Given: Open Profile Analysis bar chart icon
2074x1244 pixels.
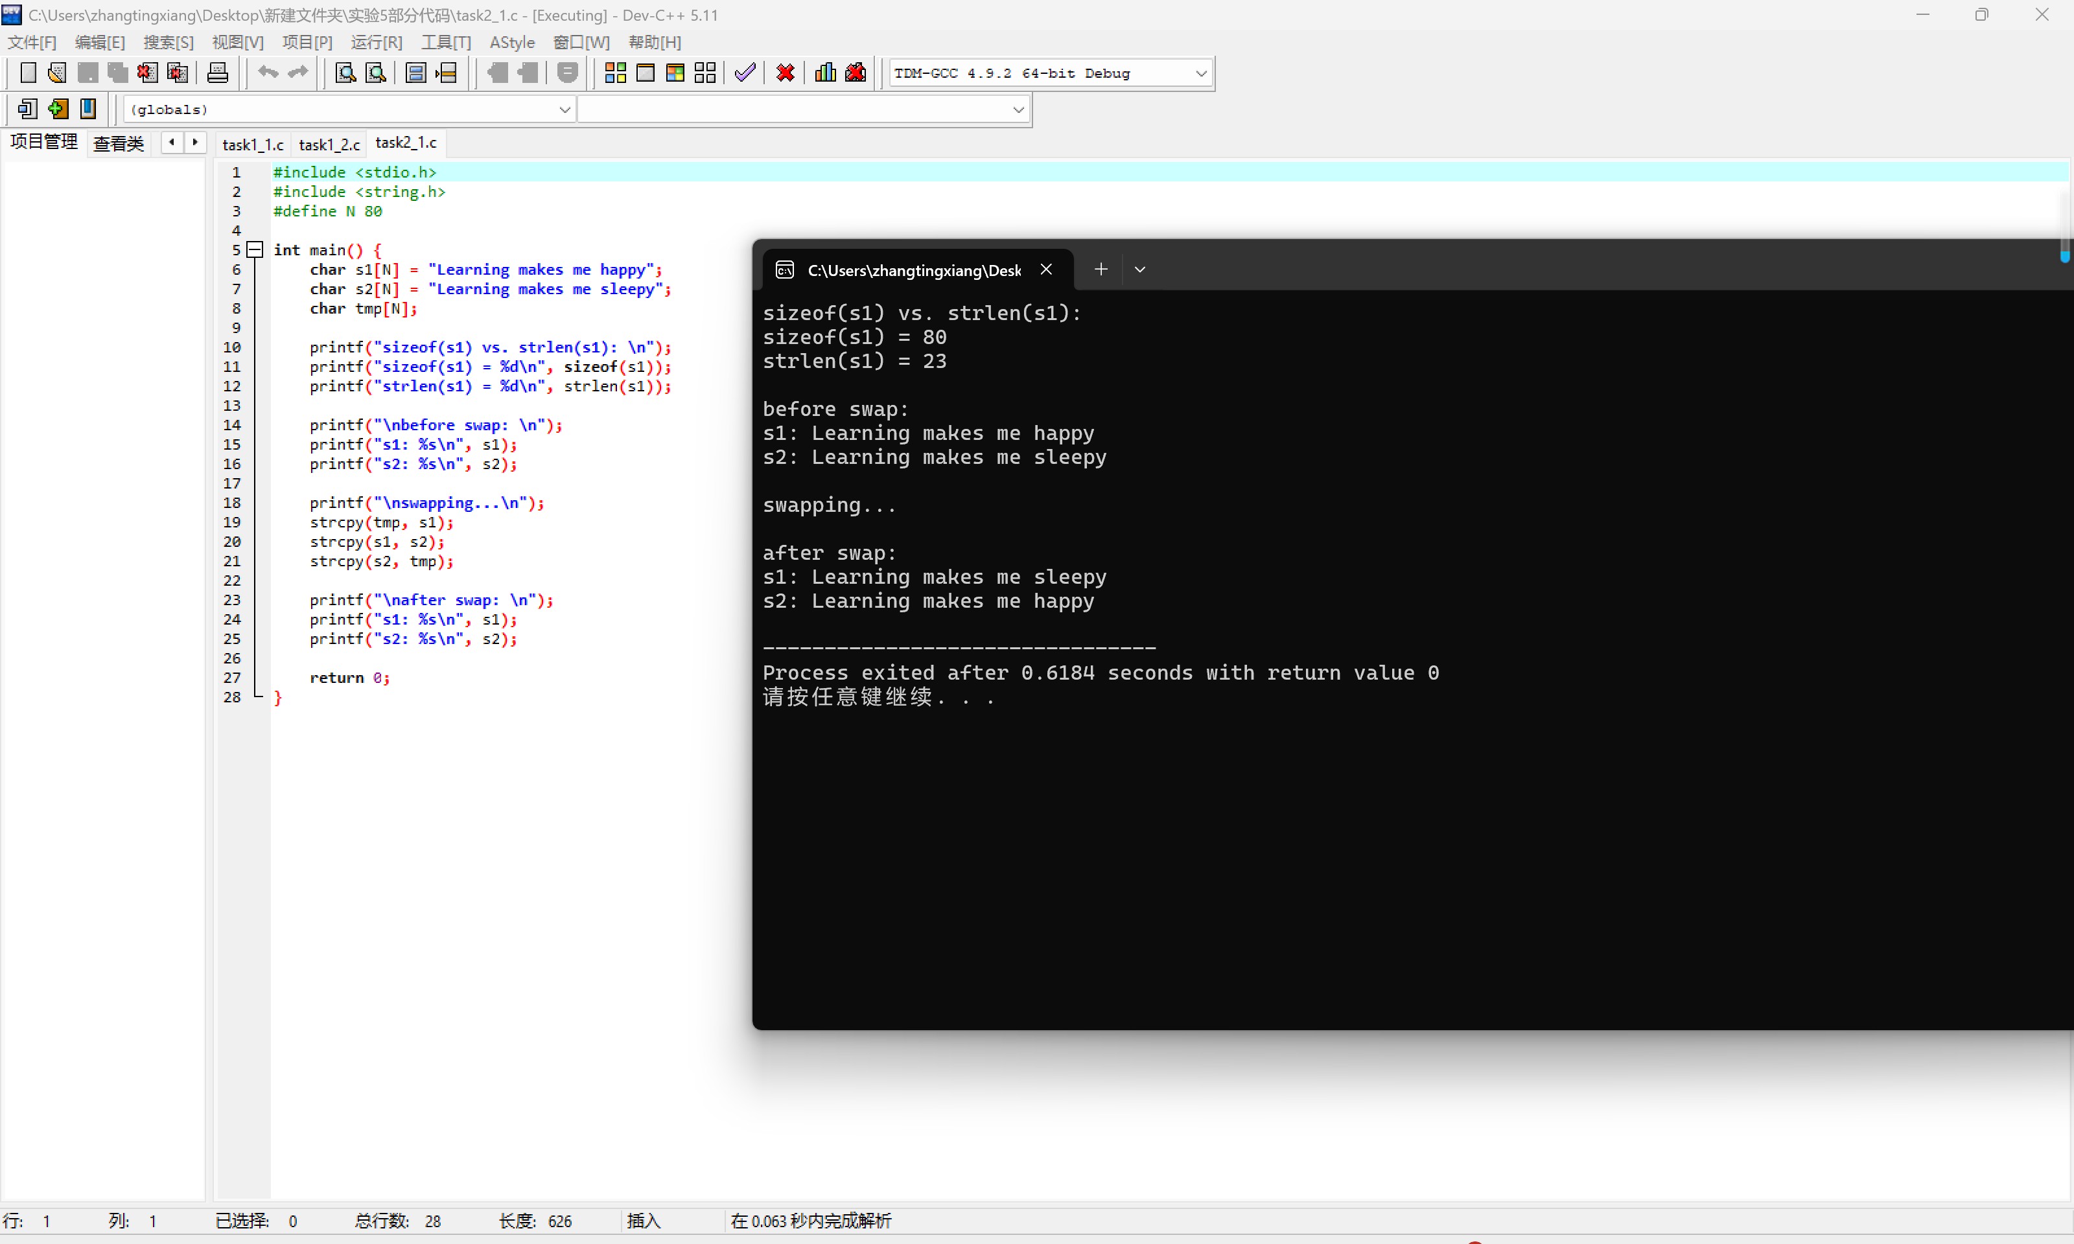Looking at the screenshot, I should point(825,73).
